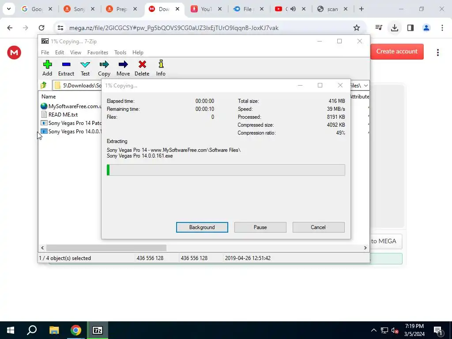The height and width of the screenshot is (339, 452).
Task: Cancel the extraction
Action: 318,227
